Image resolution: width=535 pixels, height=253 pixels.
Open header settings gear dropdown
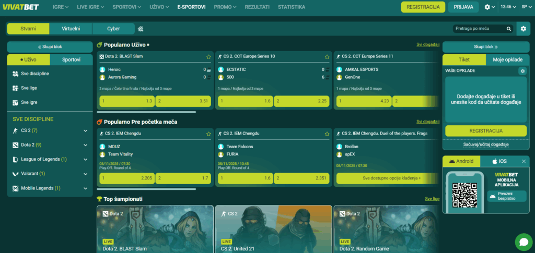490,7
